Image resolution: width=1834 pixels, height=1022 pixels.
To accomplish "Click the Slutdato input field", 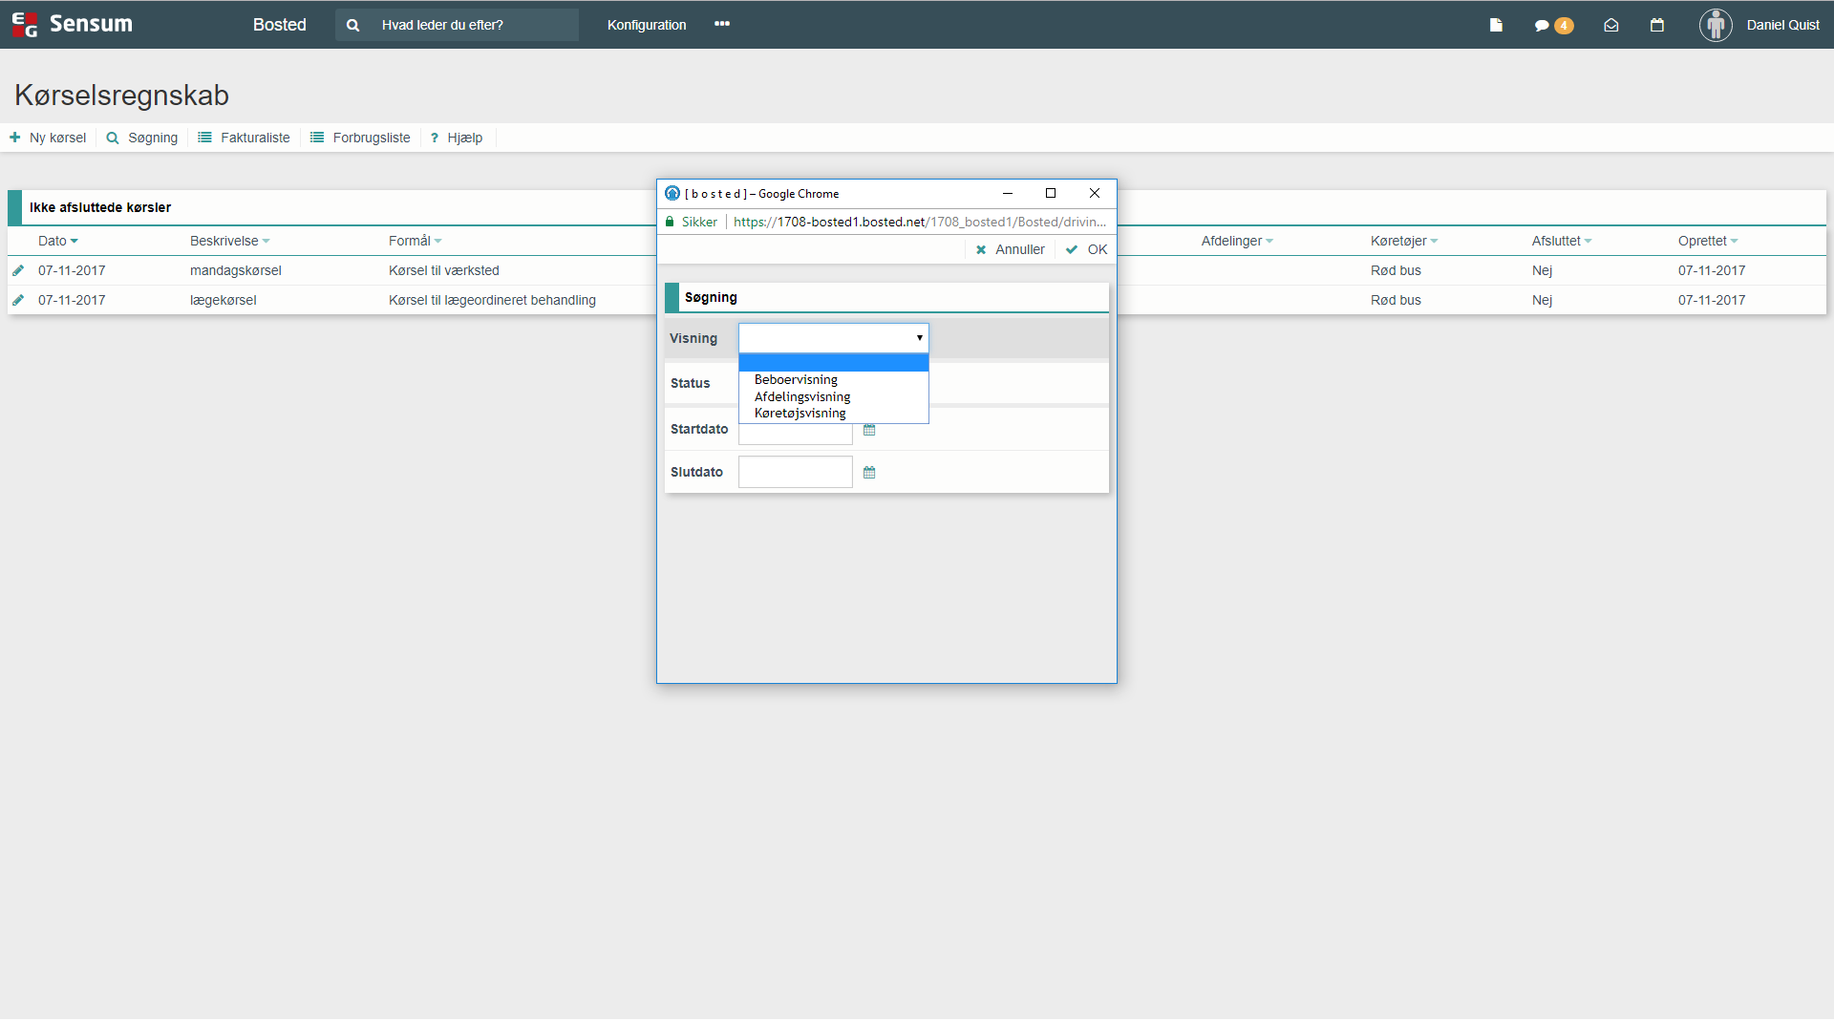I will click(795, 472).
